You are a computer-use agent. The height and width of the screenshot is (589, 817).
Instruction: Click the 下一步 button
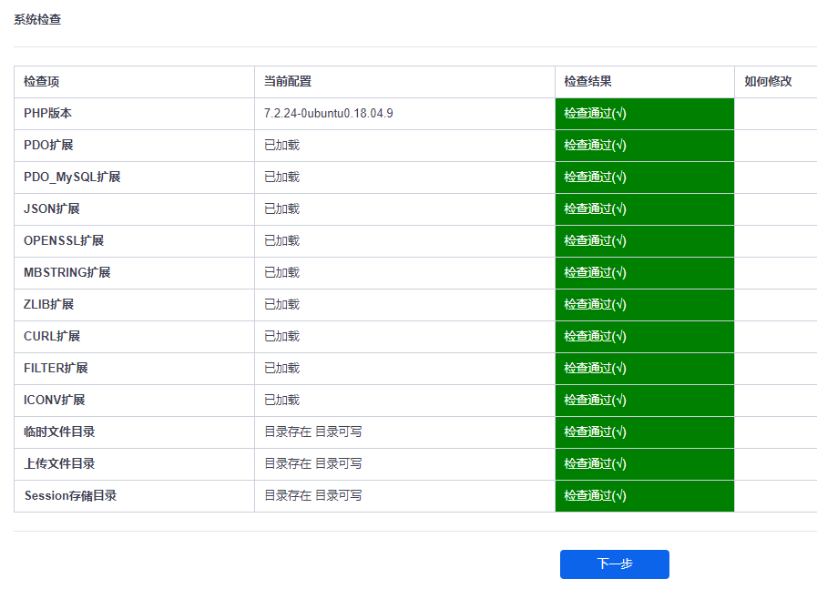[614, 564]
